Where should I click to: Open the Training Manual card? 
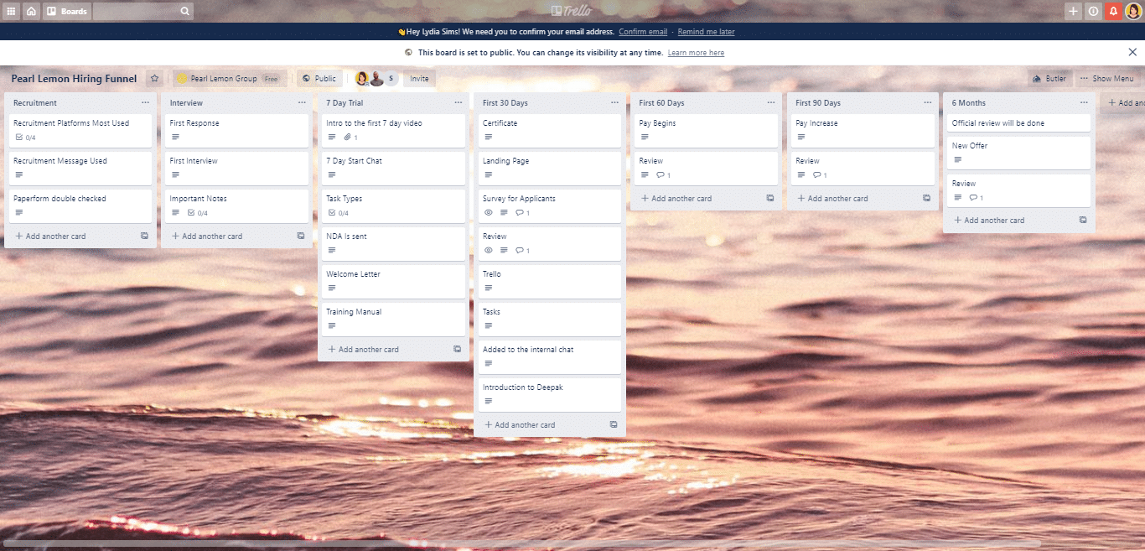pyautogui.click(x=393, y=319)
